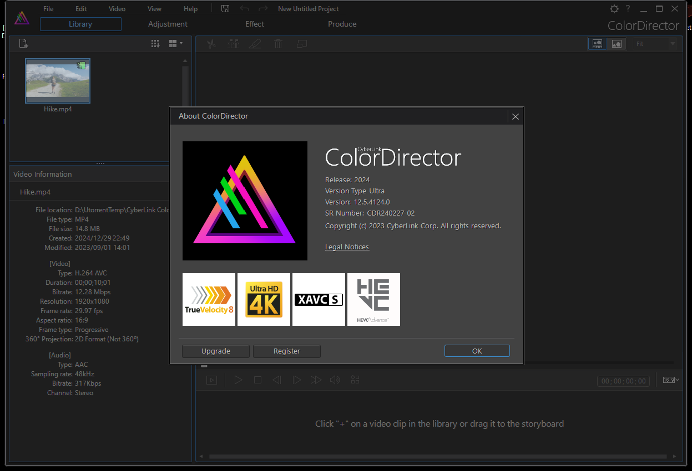Switch to viewer with storyboard mode
The width and height of the screenshot is (692, 471).
coord(598,44)
